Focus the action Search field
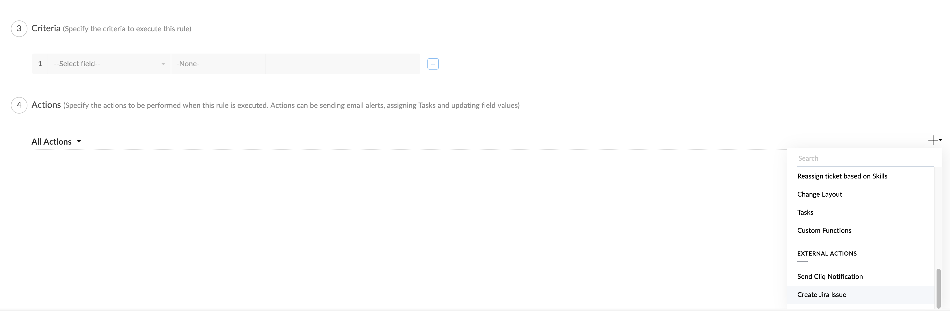 pos(863,158)
